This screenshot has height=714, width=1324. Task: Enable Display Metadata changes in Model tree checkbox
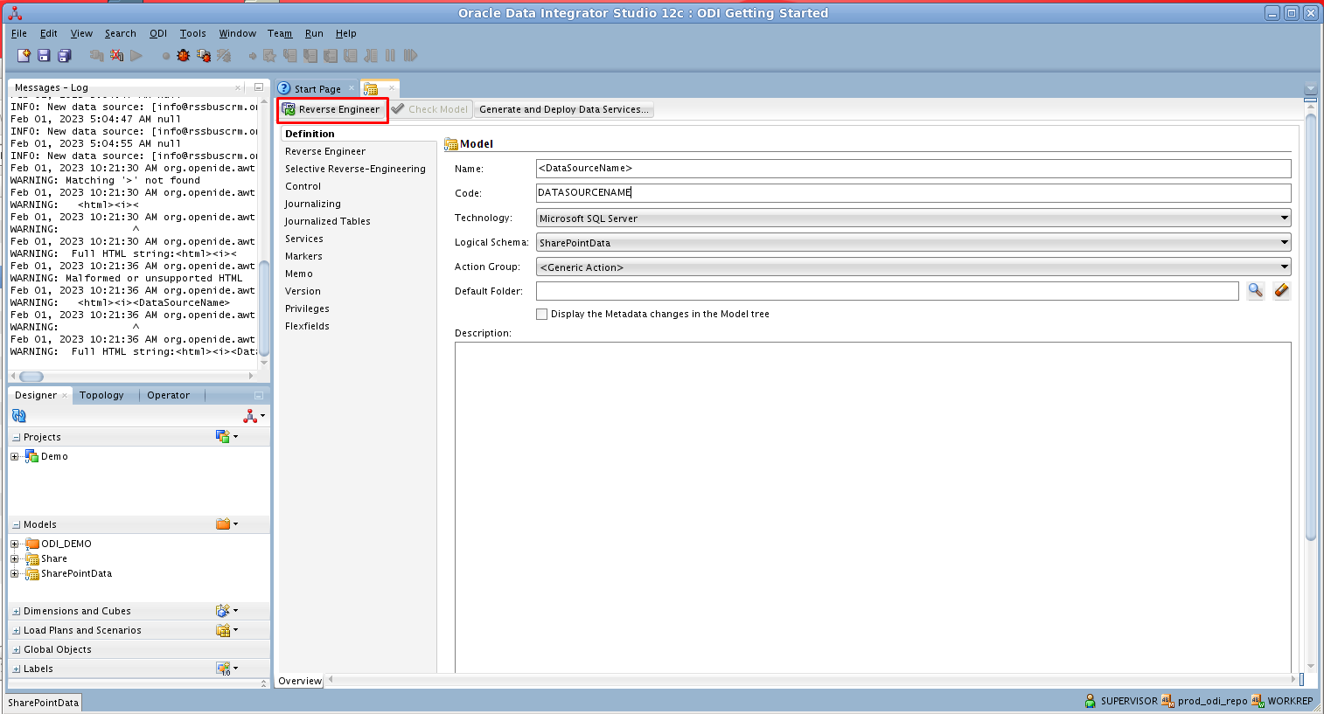click(542, 314)
